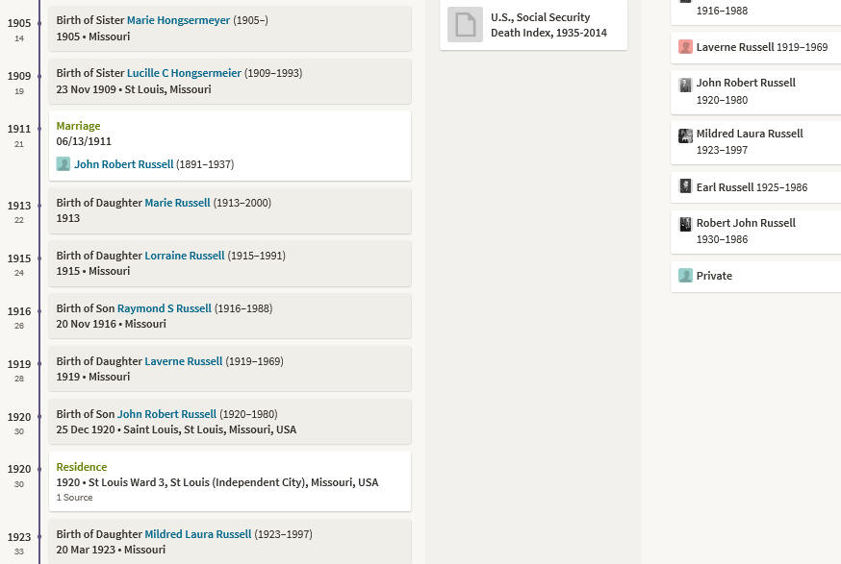Open John Robert Russell (1891–1937) spouse link
The height and width of the screenshot is (564, 841).
pos(124,164)
